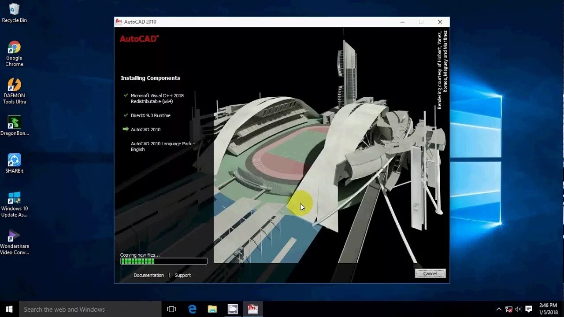Open the Support link
Screen dimensions: 564x317
[x=182, y=275]
